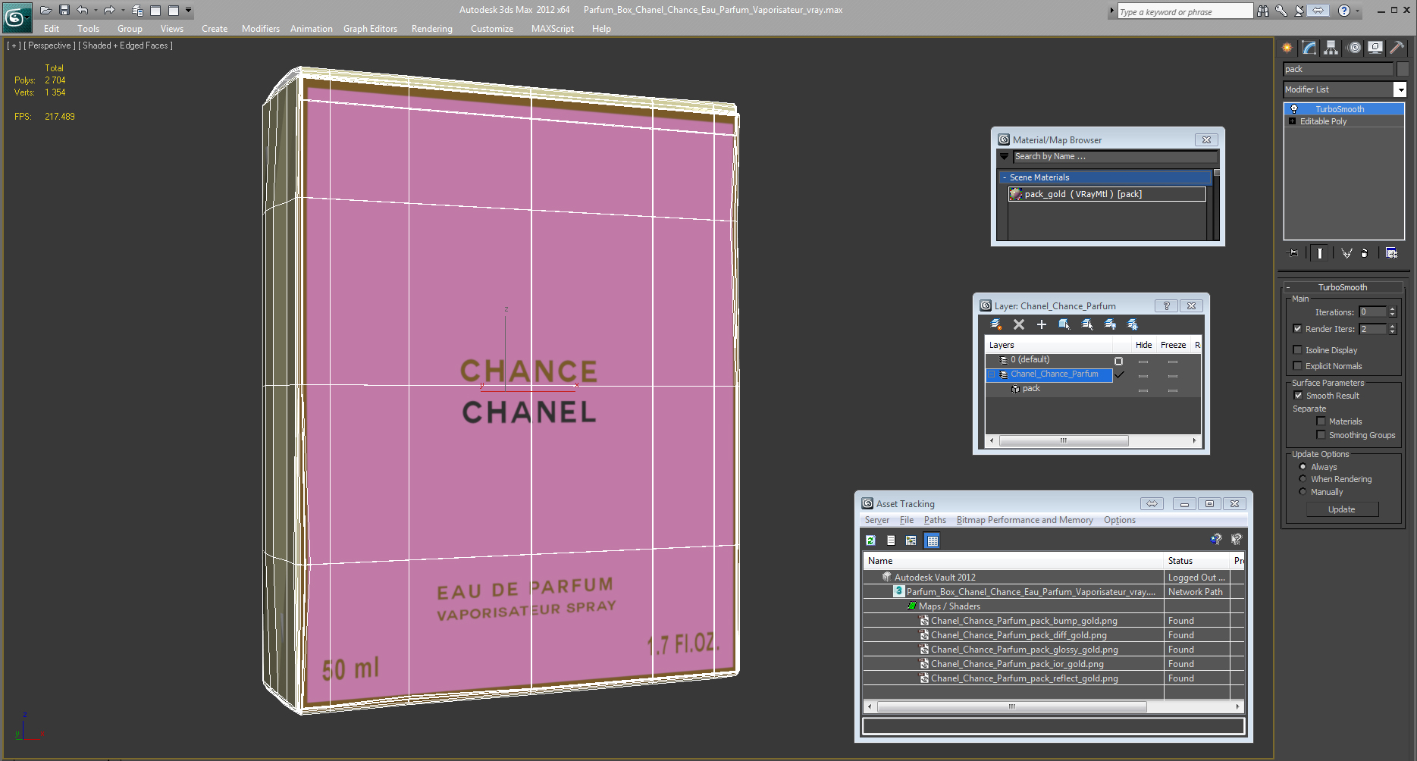Open the Display command panel tab
Image resolution: width=1417 pixels, height=761 pixels.
1375,48
